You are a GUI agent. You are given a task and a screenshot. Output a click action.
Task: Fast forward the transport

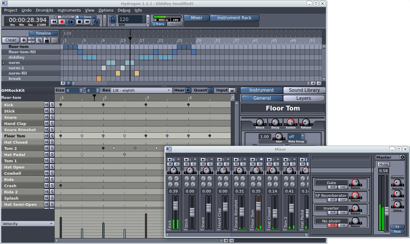[x=87, y=22]
